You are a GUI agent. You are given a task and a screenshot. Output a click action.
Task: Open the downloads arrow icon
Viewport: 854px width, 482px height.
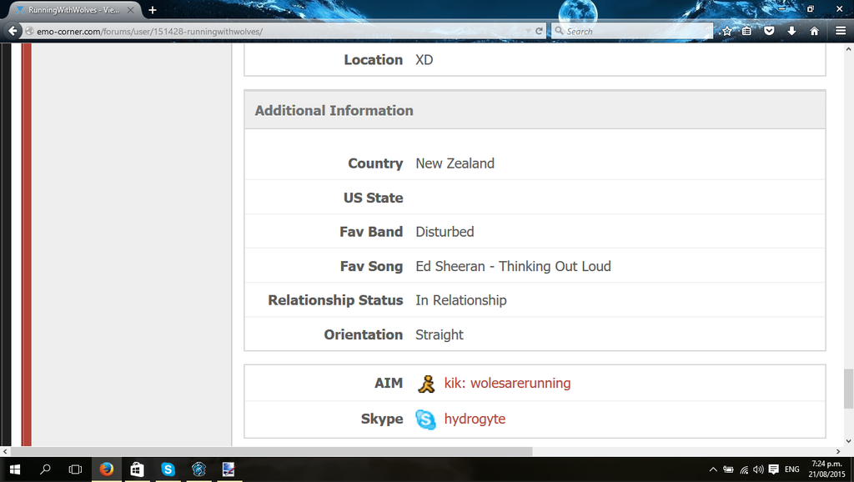[791, 31]
